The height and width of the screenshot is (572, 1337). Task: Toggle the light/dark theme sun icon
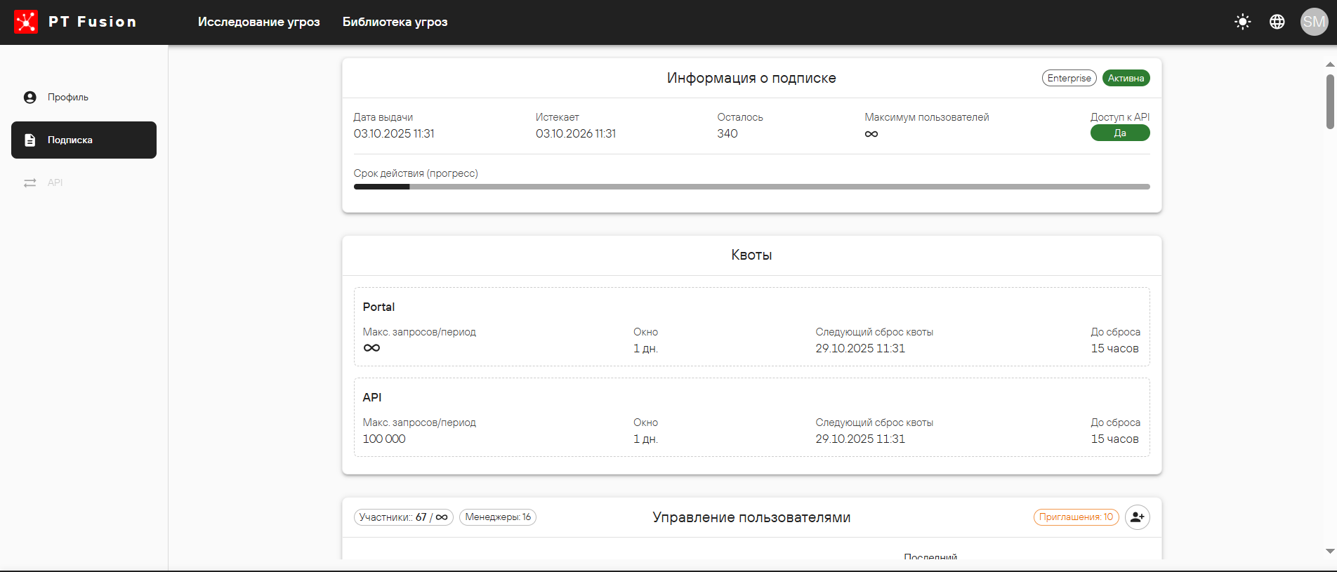click(1242, 22)
